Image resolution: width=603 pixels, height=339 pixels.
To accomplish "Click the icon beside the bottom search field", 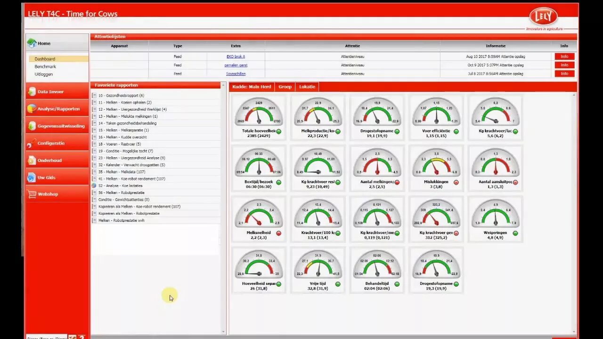I will tap(72, 337).
